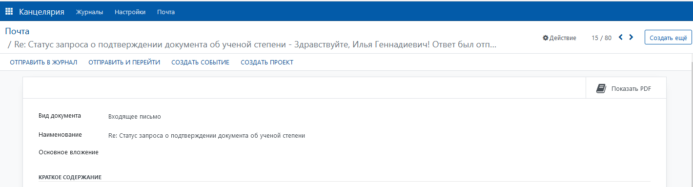This screenshot has height=187, width=693.
Task: Click the Входящее письмо document type value
Action: 135,117
